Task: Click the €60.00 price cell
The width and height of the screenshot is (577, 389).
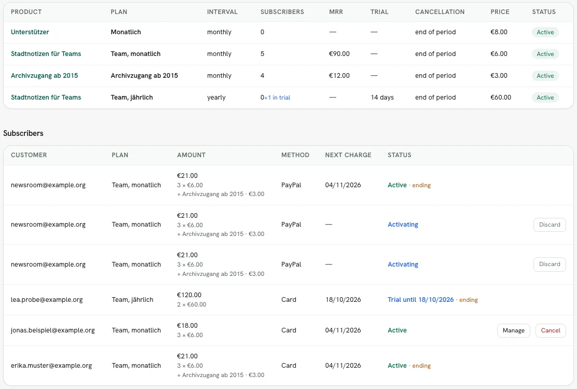Action: 501,97
